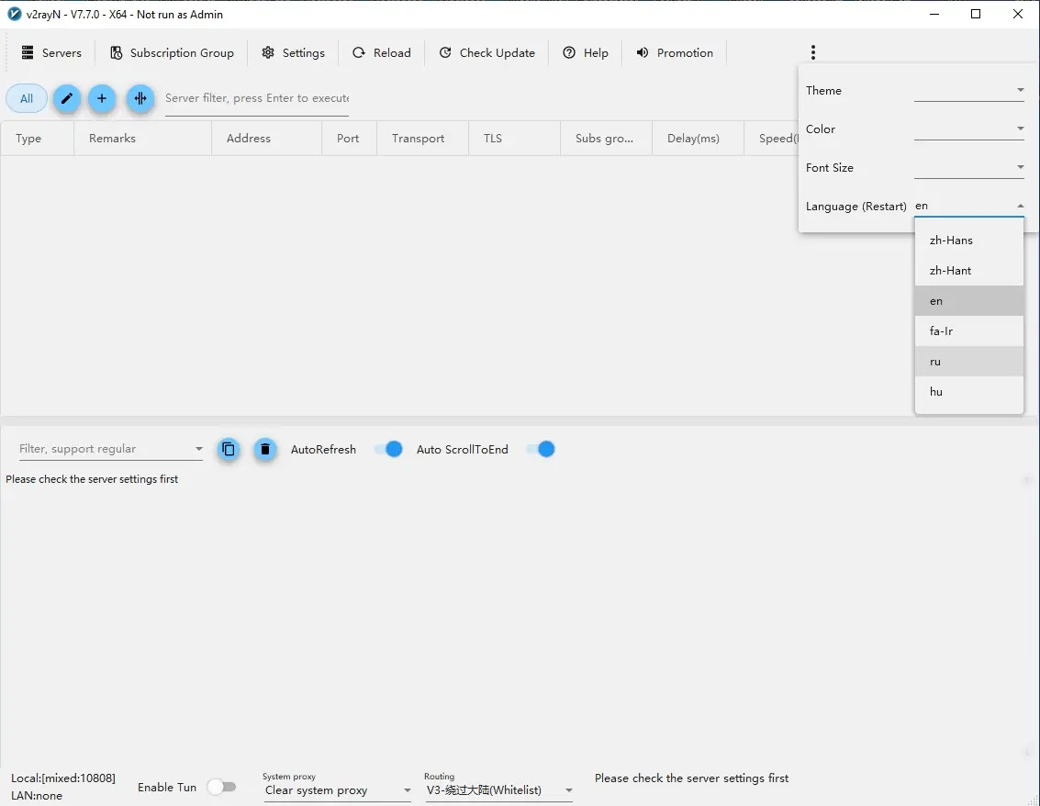Toggle the AutoRefresh switch
Screen dimensions: 1040x806
pos(388,449)
